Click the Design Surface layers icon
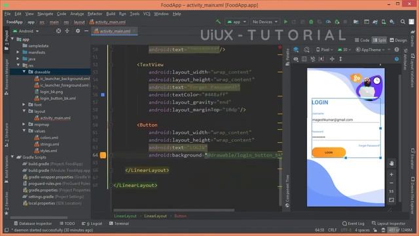 pos(296,50)
